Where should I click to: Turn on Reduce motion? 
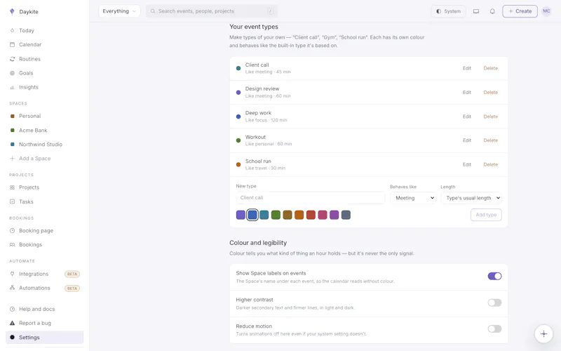(494, 329)
